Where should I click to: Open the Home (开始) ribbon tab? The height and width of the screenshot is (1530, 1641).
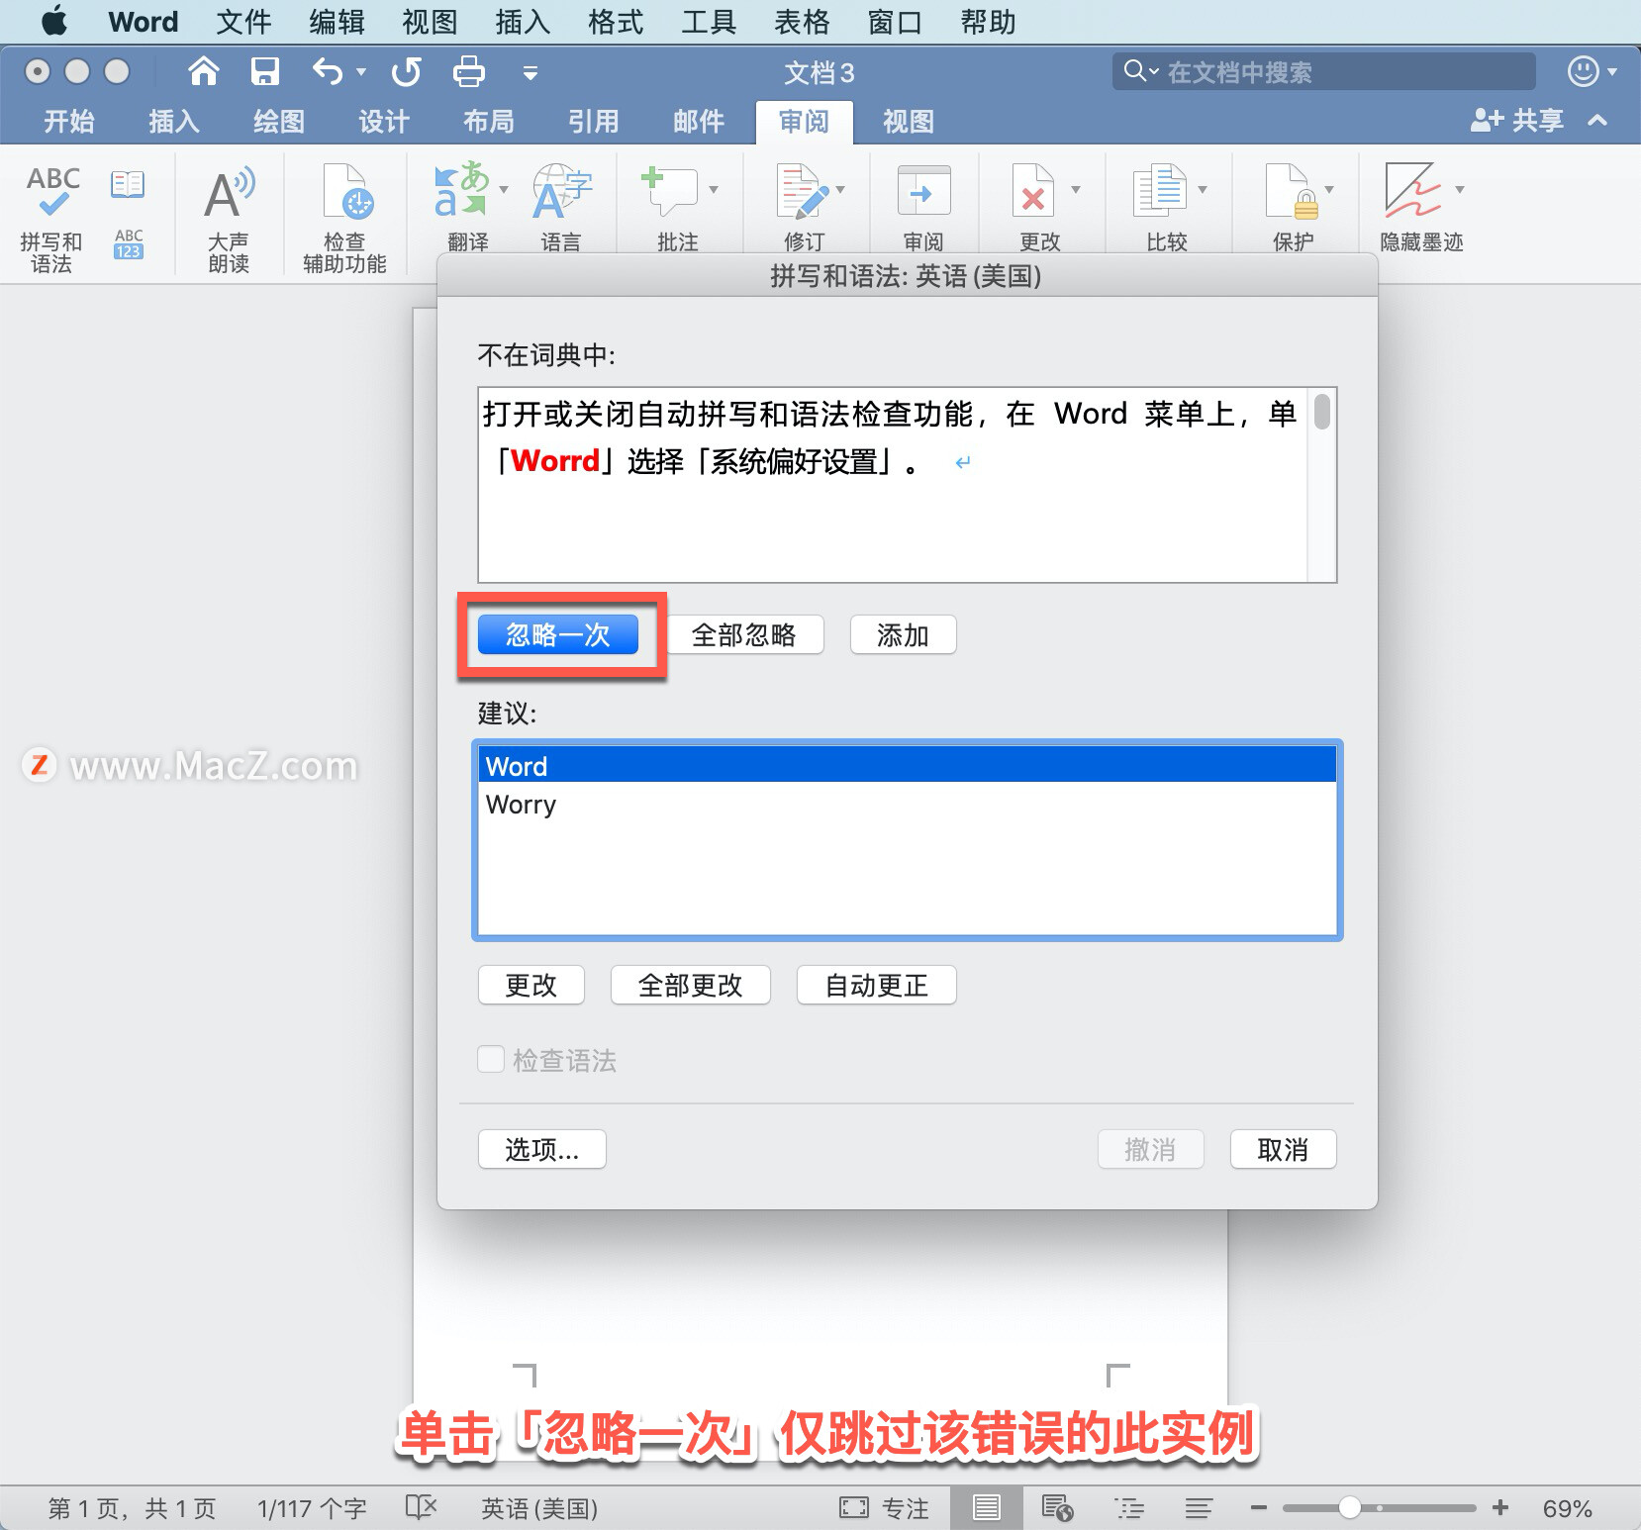(x=69, y=121)
